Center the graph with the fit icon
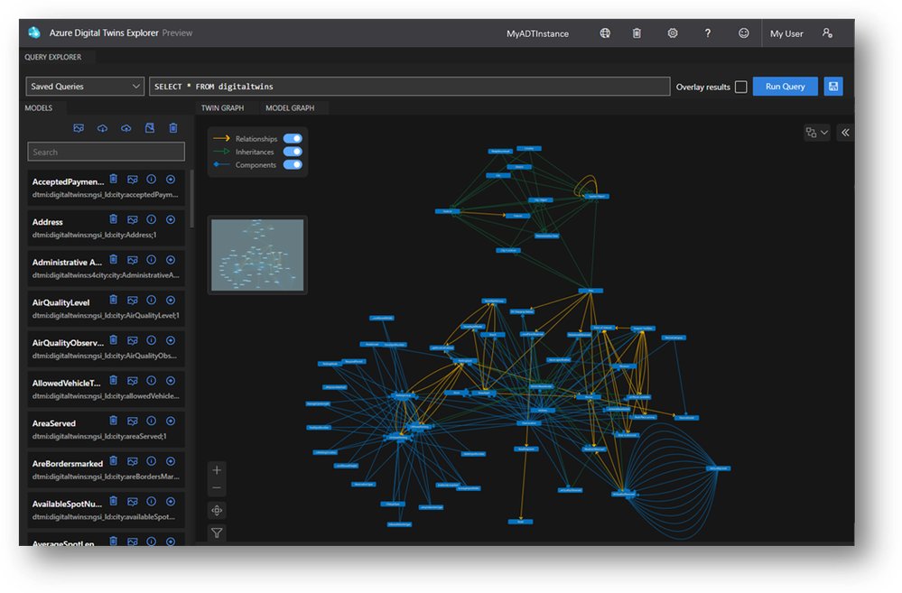 pyautogui.click(x=217, y=511)
